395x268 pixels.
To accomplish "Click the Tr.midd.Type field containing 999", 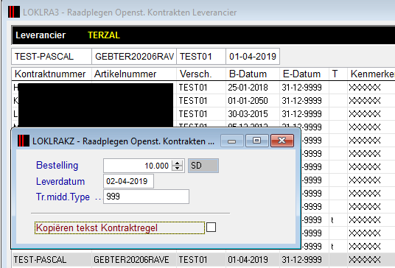I will [146, 197].
